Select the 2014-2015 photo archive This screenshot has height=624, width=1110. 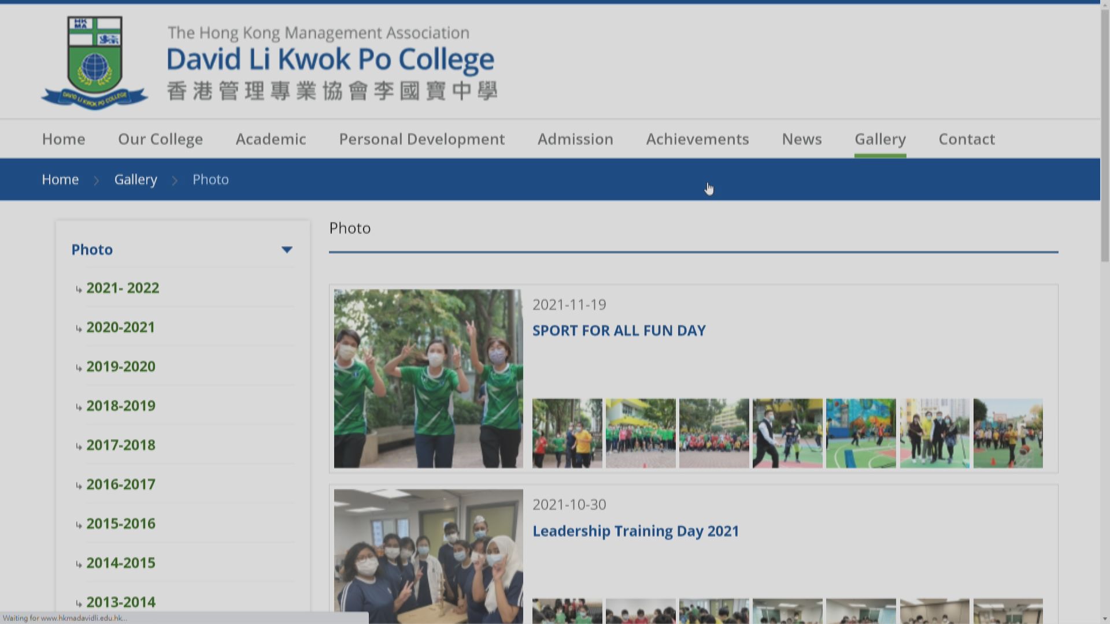(121, 563)
